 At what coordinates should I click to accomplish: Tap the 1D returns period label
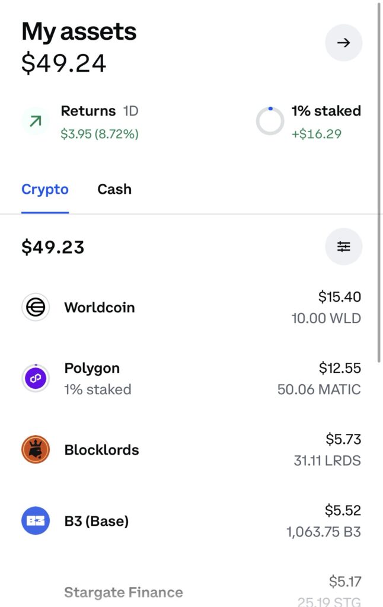[x=130, y=111]
